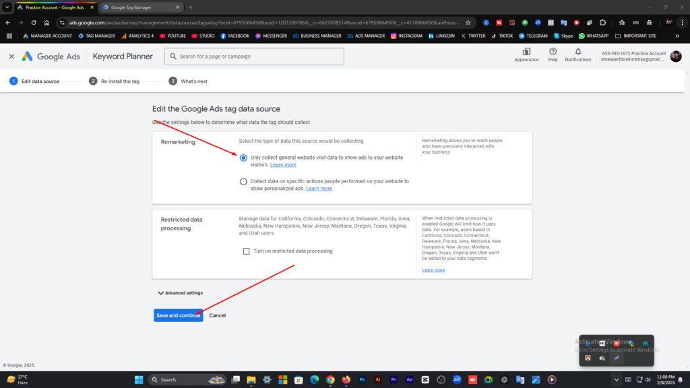
Task: Open the Help icon
Action: 553,55
